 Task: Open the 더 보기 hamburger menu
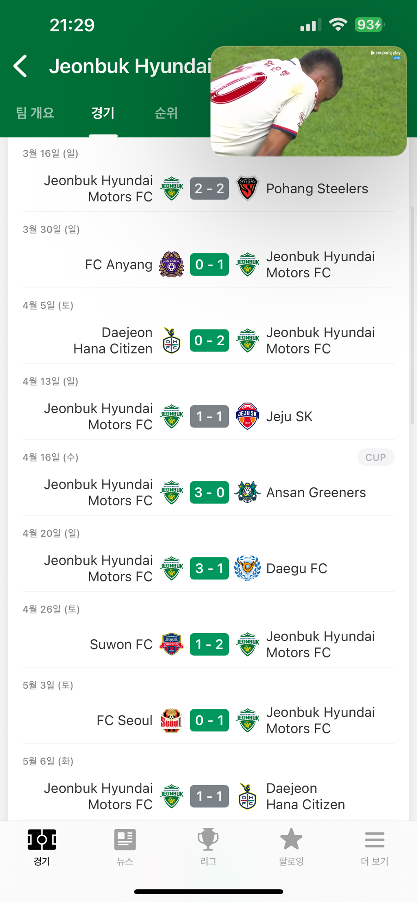[374, 840]
